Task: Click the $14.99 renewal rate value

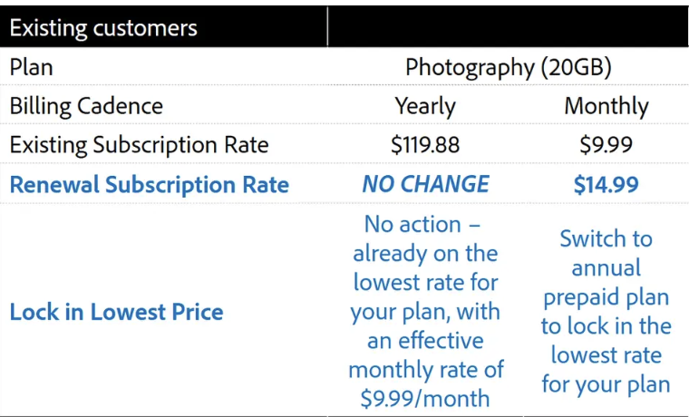Action: [x=607, y=185]
